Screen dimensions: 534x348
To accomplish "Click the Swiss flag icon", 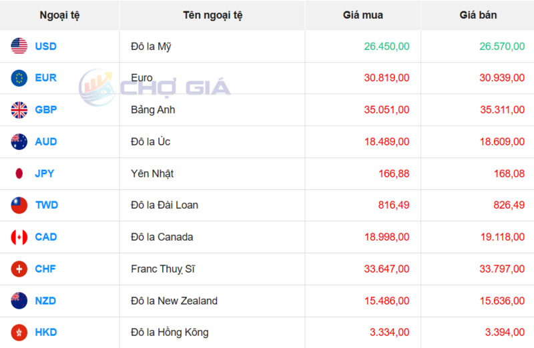I will 19,269.
